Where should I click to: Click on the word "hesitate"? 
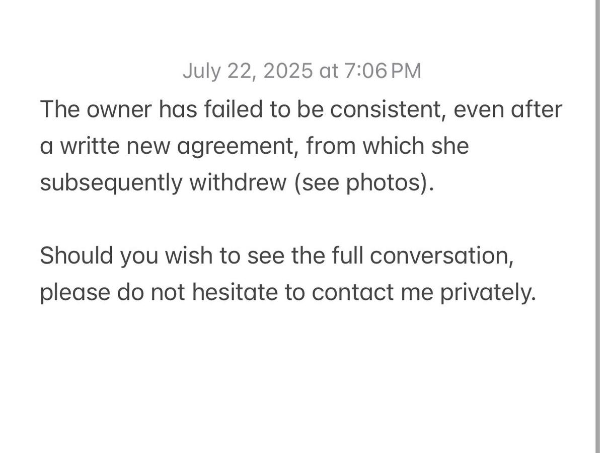click(235, 292)
